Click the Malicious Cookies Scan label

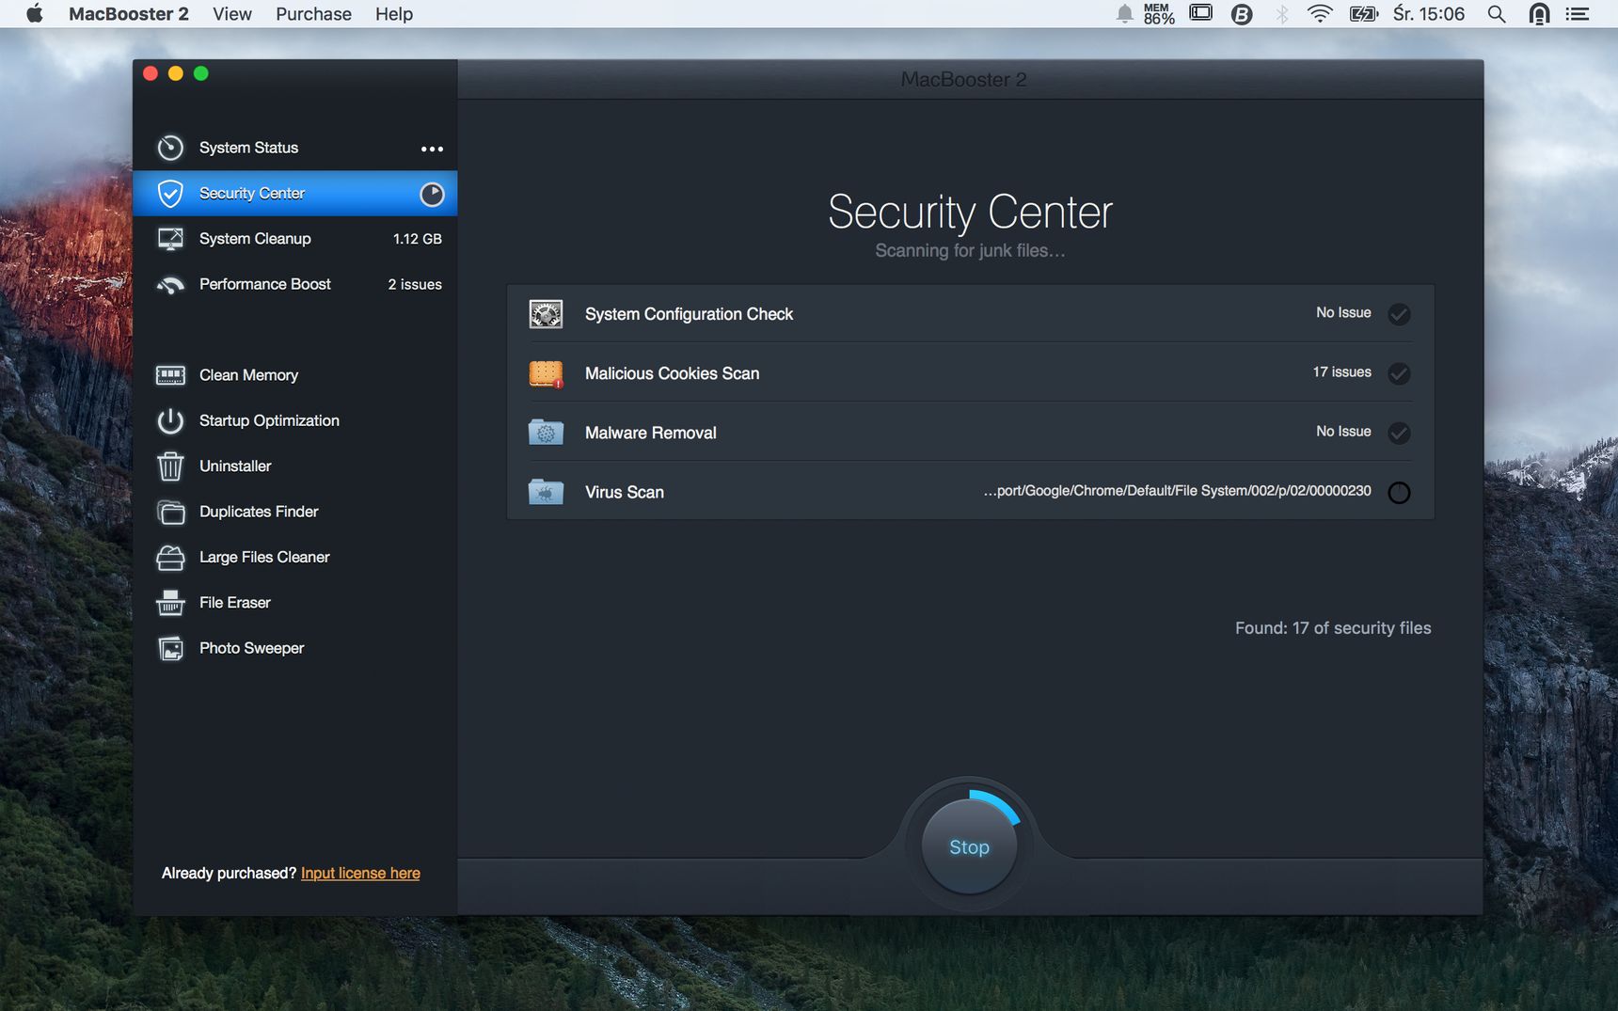coord(672,373)
